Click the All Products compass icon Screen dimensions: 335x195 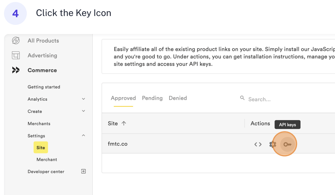[x=16, y=41]
